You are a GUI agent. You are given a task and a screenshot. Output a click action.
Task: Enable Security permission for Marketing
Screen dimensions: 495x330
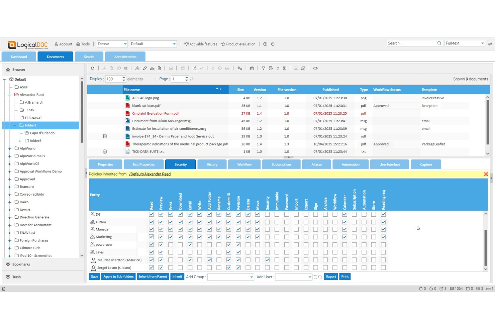(x=267, y=237)
